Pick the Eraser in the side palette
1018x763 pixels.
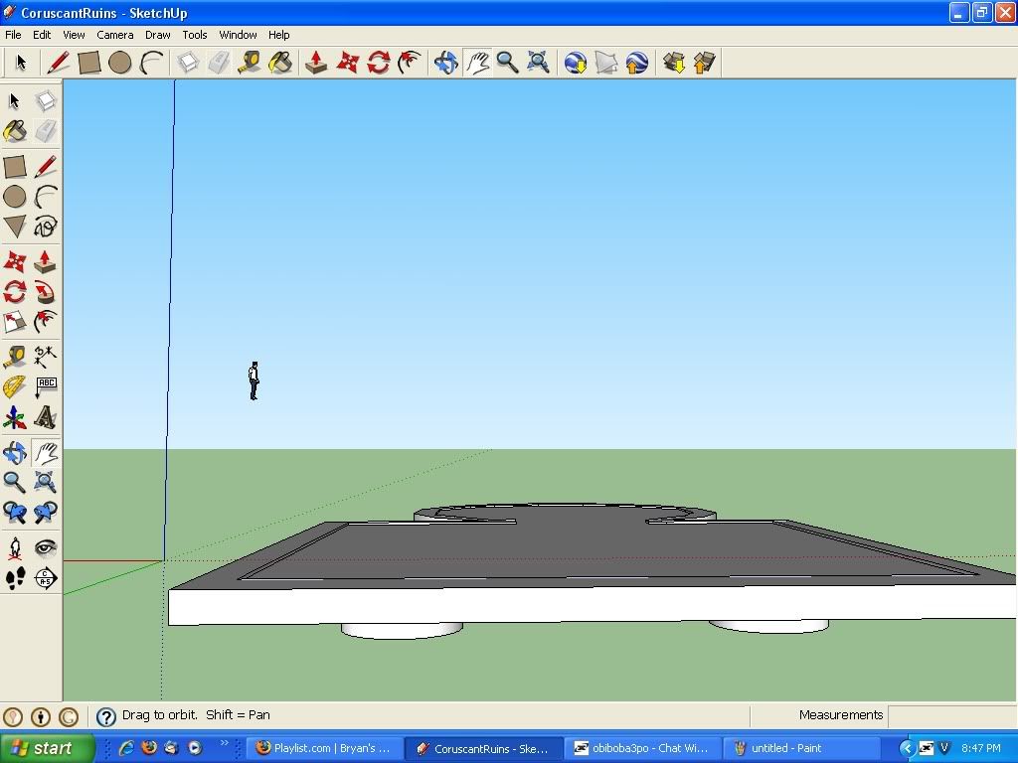(x=46, y=132)
